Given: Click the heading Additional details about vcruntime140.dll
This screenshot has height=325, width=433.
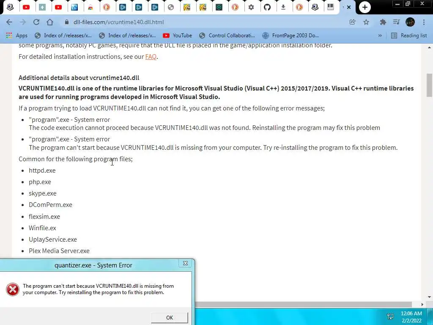Looking at the screenshot, I should pyautogui.click(x=79, y=78).
